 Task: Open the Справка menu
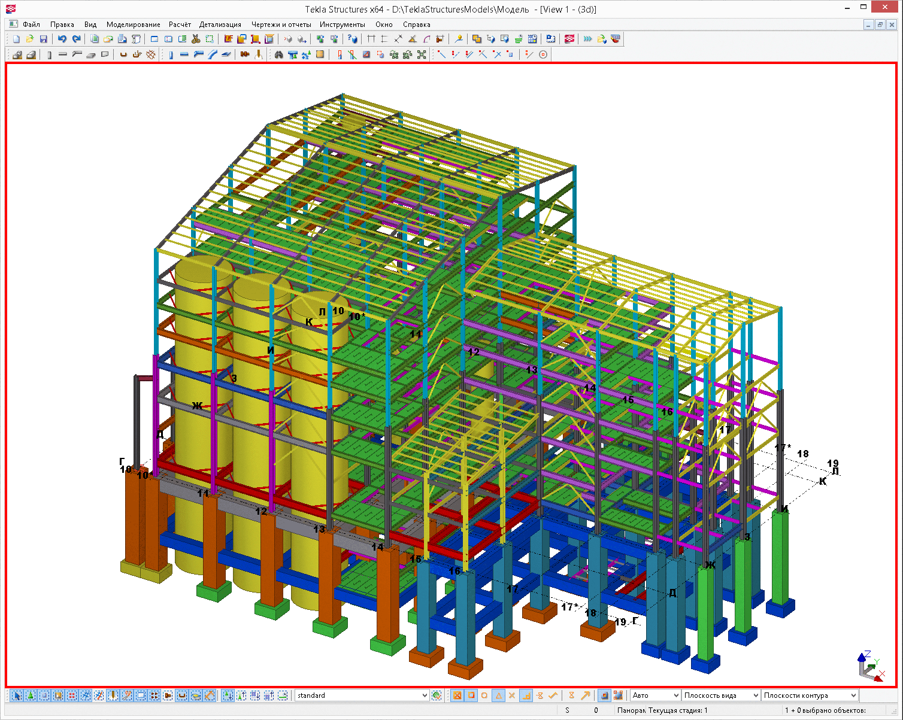pos(416,25)
